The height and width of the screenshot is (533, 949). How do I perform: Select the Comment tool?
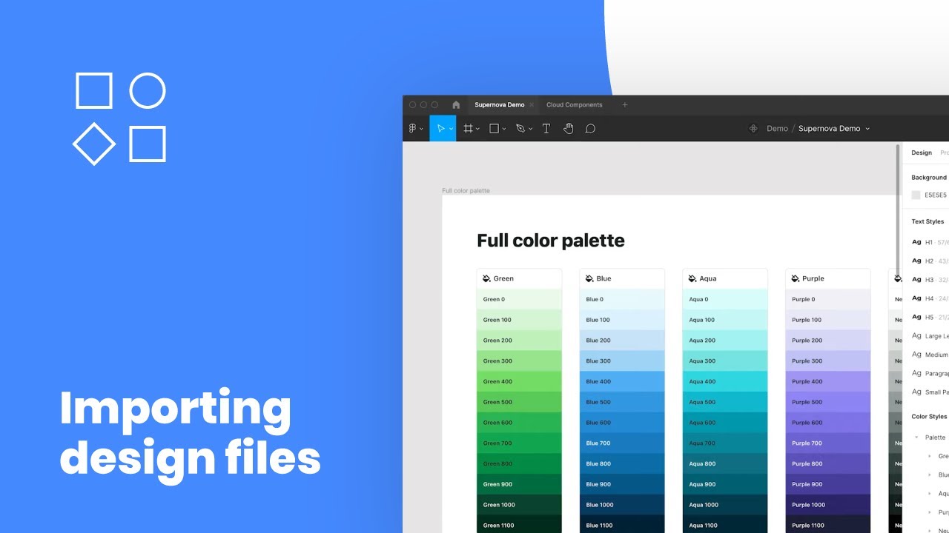(590, 128)
